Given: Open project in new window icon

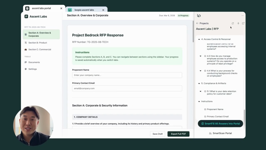Looking at the screenshot, I should pyautogui.click(x=243, y=23).
